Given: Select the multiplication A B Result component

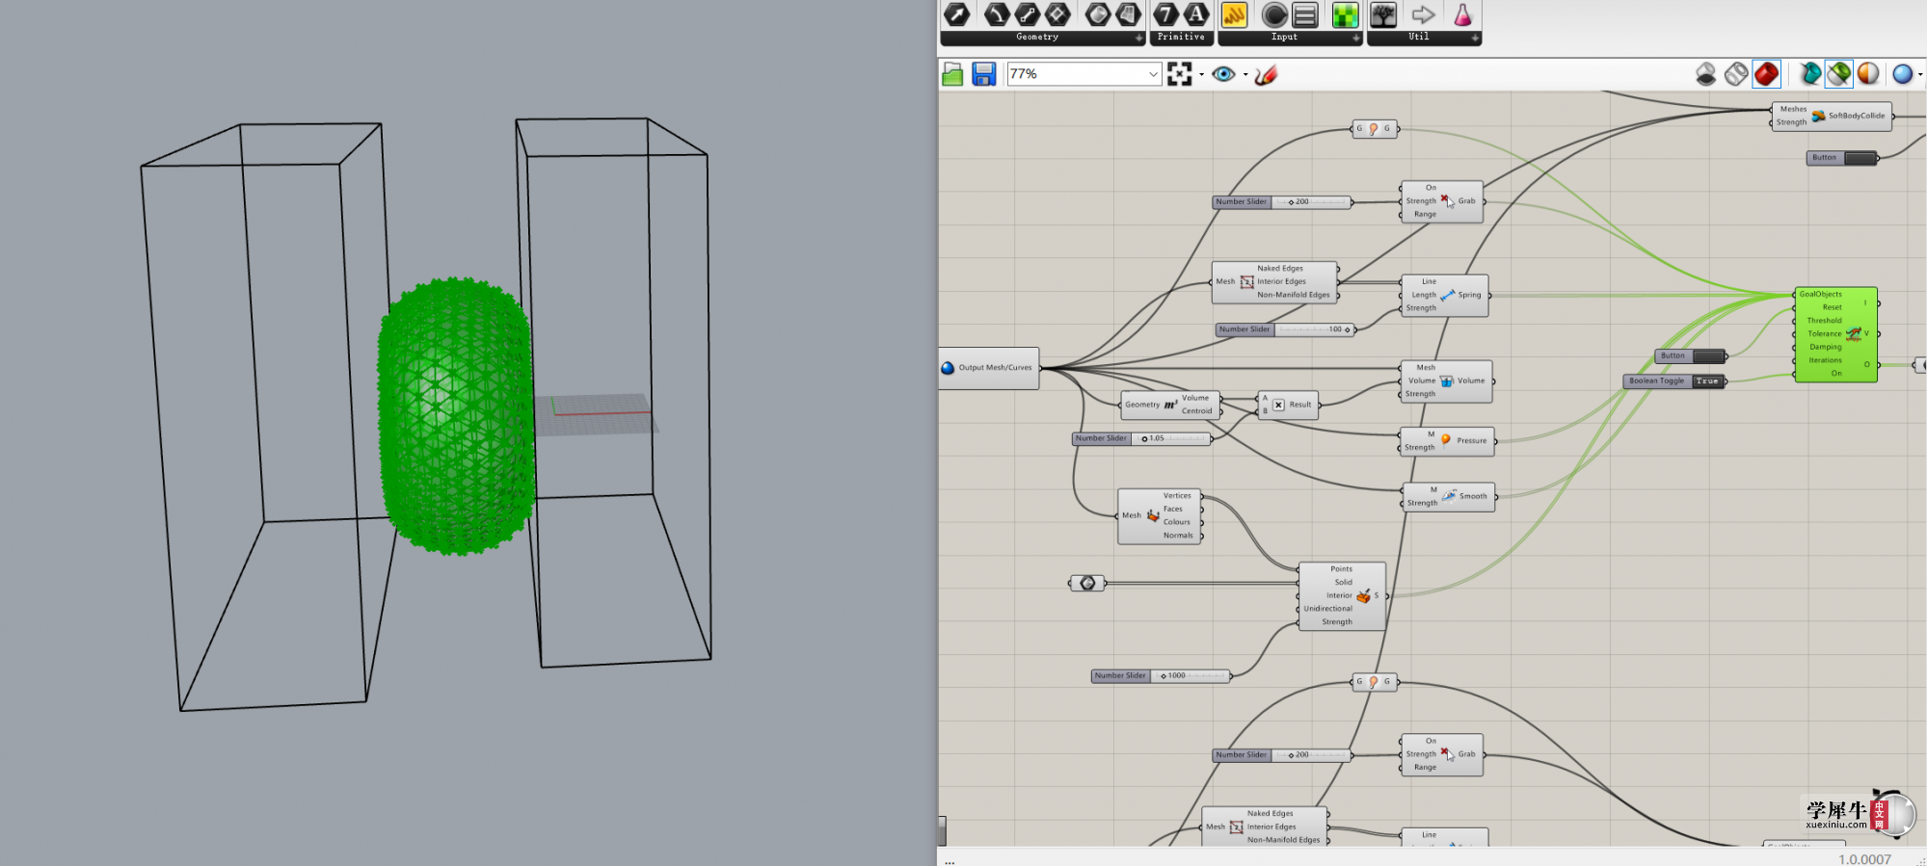Looking at the screenshot, I should coord(1289,405).
